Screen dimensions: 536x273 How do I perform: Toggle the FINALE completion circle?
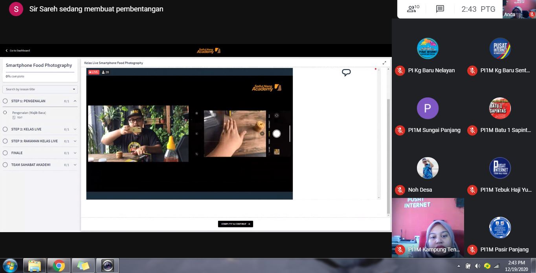click(x=5, y=153)
